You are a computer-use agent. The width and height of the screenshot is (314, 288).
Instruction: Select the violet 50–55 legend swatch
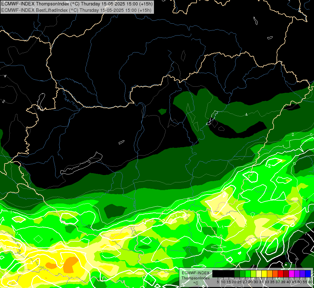pyautogui.click(x=302, y=274)
